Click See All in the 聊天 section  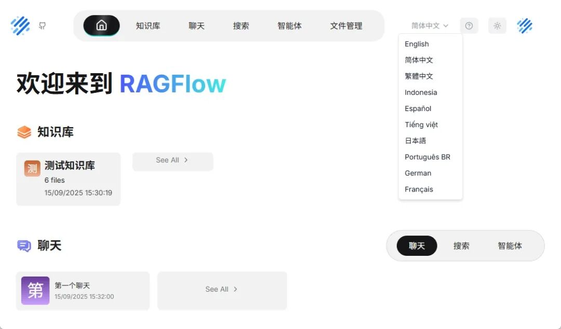[x=222, y=289]
